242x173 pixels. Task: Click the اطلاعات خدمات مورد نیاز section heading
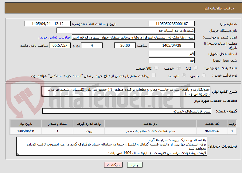click(216, 101)
